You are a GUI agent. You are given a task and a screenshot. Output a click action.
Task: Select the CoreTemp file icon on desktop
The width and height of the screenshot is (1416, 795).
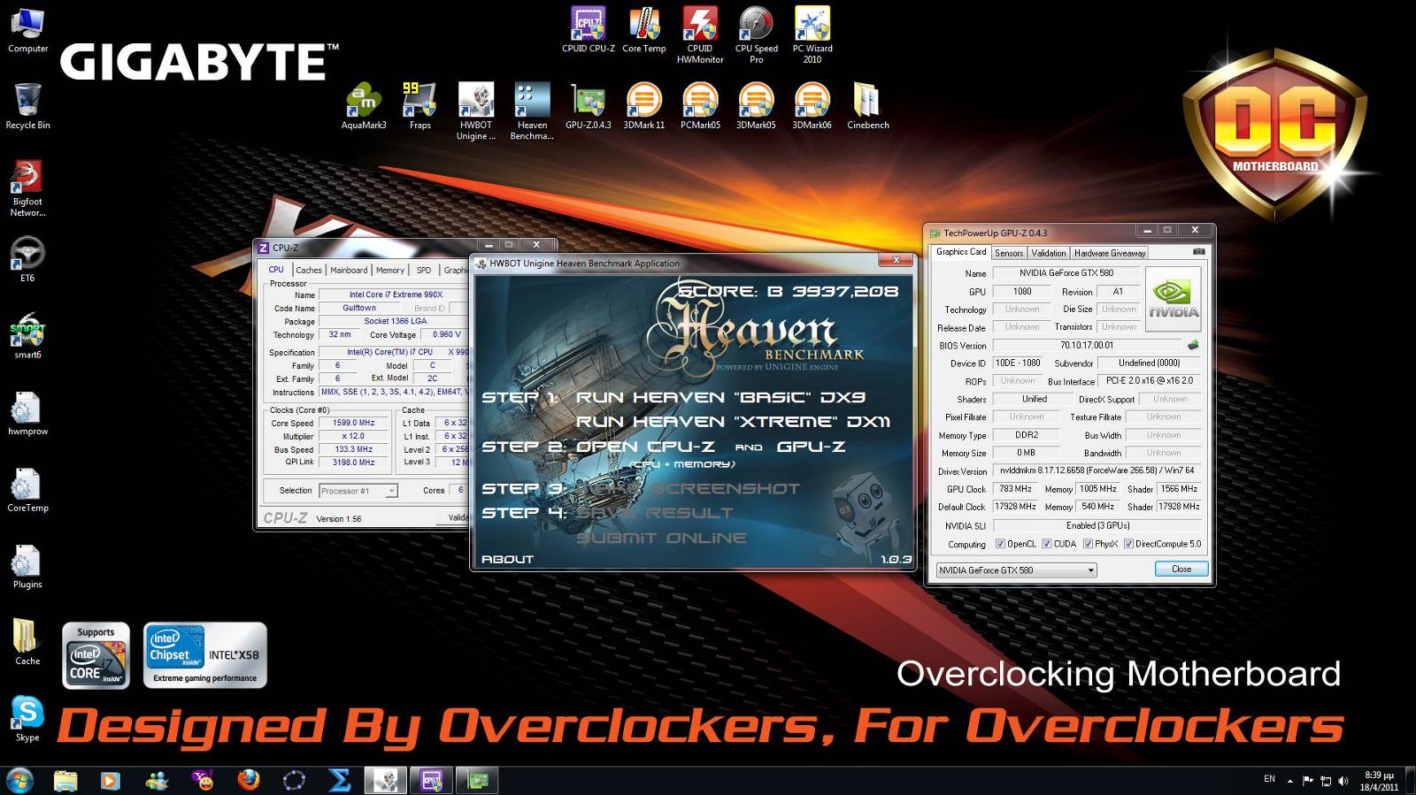(27, 489)
